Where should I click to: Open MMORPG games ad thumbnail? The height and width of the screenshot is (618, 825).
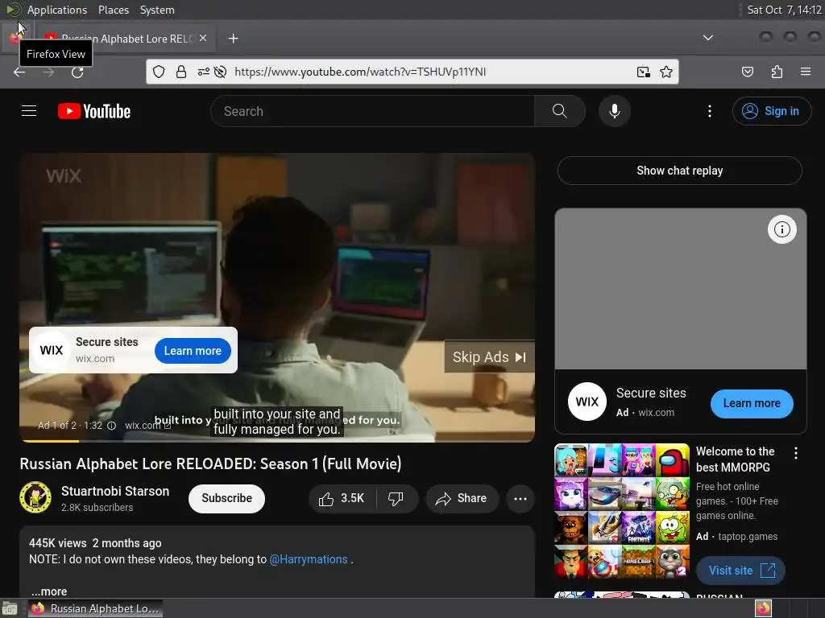[x=622, y=511]
